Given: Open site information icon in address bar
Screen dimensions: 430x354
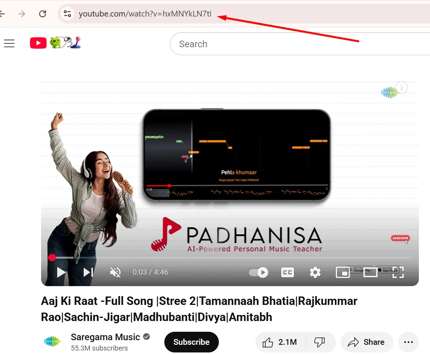Looking at the screenshot, I should 67,13.
